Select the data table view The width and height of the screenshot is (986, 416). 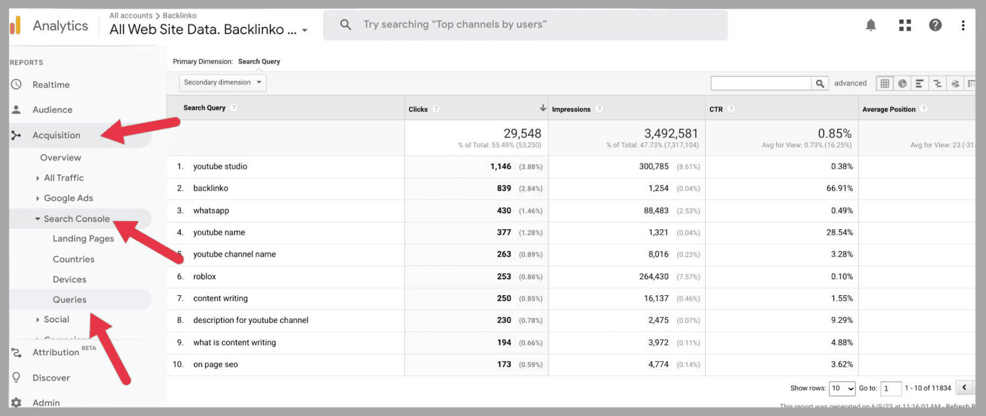[885, 84]
